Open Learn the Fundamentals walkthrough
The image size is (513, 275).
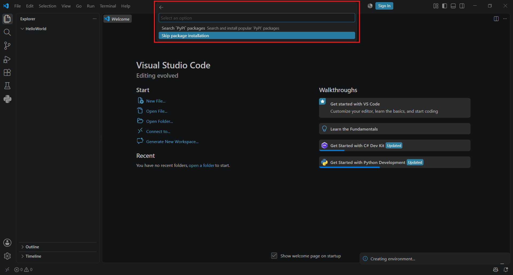(x=395, y=129)
